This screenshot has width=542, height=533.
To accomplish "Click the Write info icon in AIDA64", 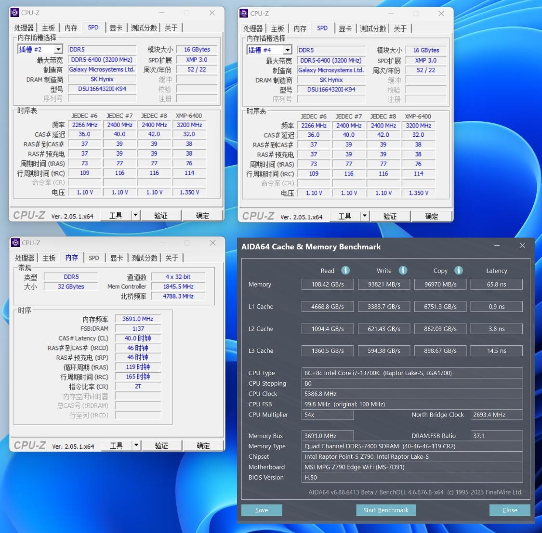I will 403,271.
